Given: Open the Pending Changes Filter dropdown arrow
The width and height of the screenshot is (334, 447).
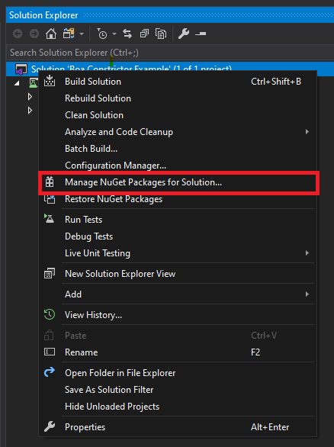Looking at the screenshot, I should [114, 34].
